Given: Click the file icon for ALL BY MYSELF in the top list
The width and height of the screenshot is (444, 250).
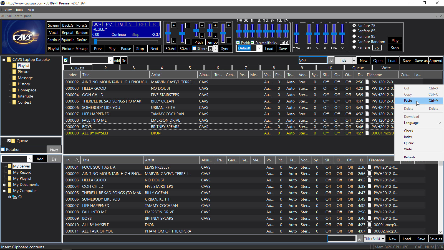Looking at the screenshot, I should [x=367, y=133].
